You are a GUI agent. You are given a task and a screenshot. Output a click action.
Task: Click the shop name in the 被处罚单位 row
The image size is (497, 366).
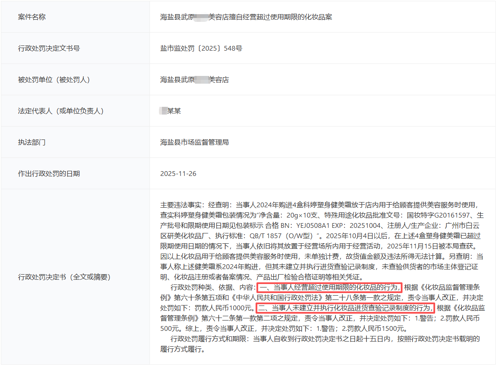pyautogui.click(x=194, y=80)
